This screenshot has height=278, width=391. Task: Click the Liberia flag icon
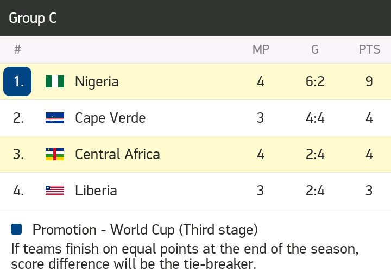(55, 191)
